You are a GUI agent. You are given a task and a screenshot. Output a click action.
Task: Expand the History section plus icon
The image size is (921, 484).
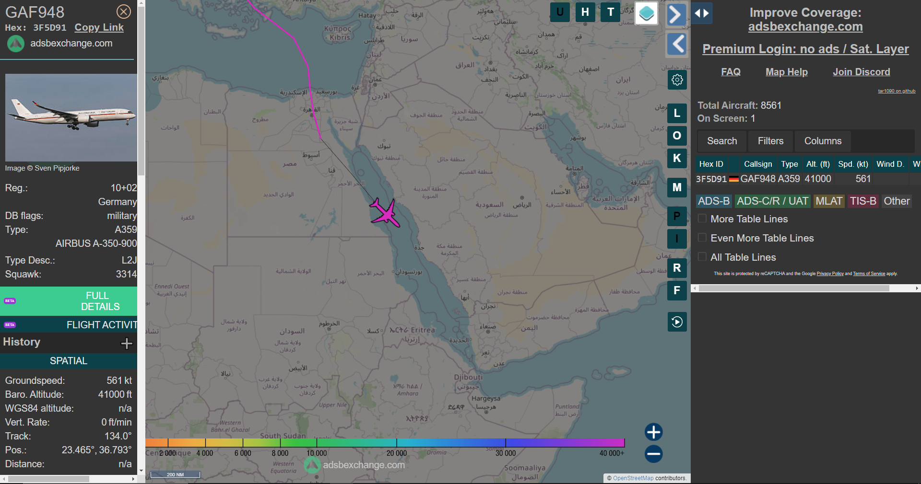[x=127, y=343]
